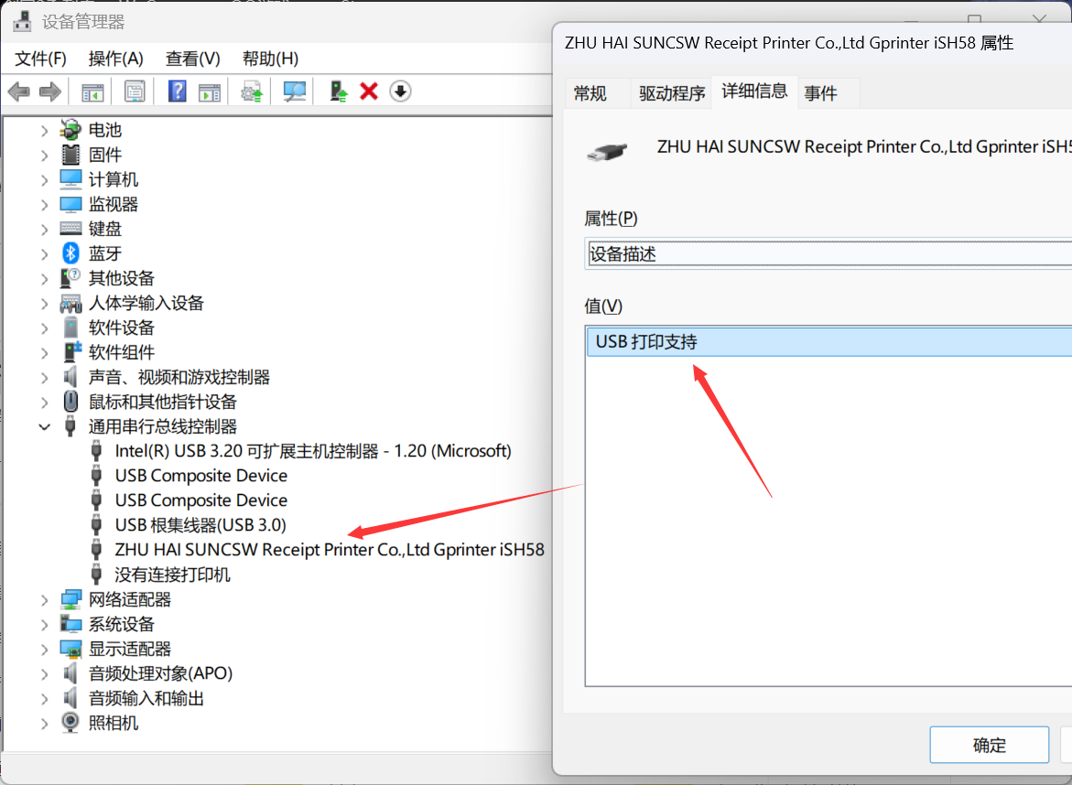Select 软件设备 category label
1072x785 pixels.
point(121,328)
